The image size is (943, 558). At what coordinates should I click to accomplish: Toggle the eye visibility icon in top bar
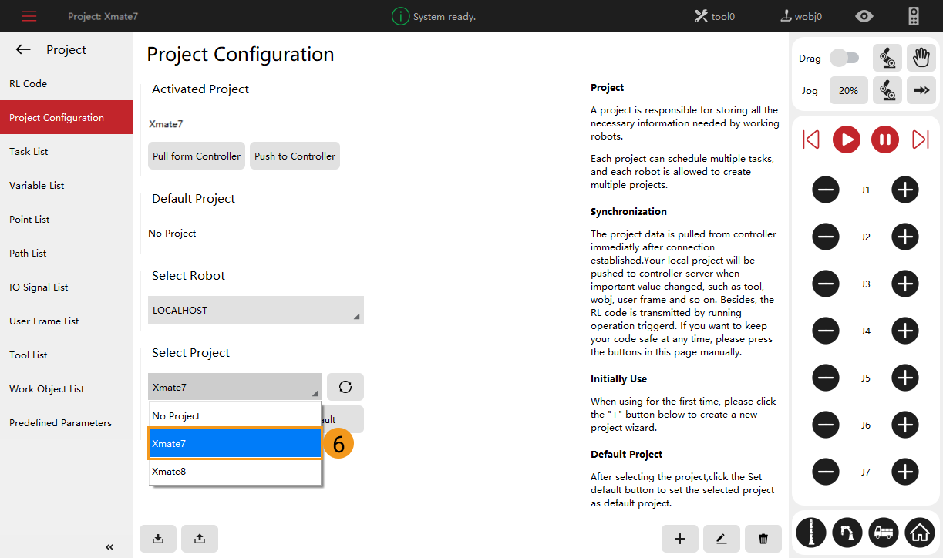[864, 16]
